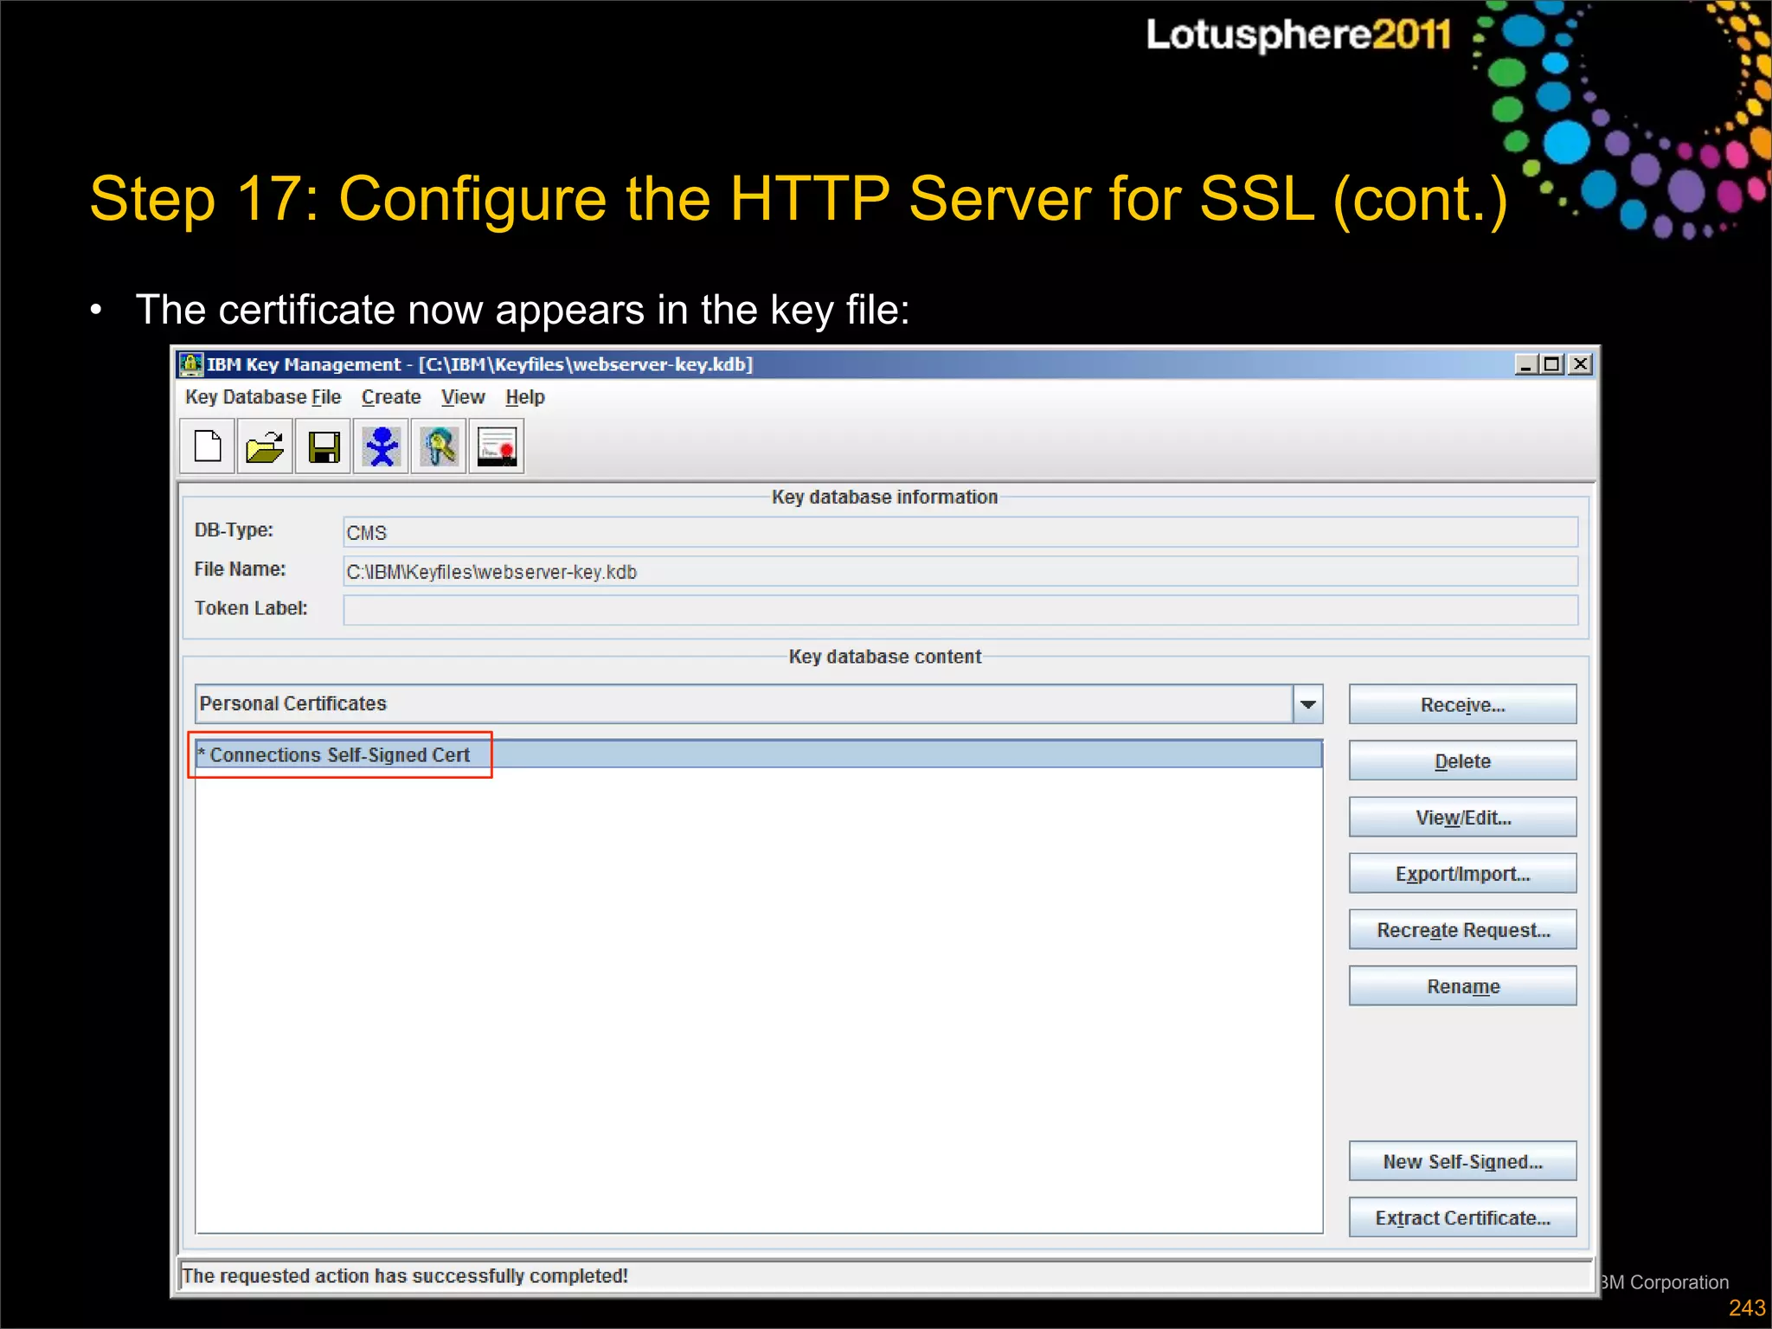Click the Export/Import... button
Image resolution: width=1772 pixels, height=1329 pixels.
pyautogui.click(x=1462, y=873)
